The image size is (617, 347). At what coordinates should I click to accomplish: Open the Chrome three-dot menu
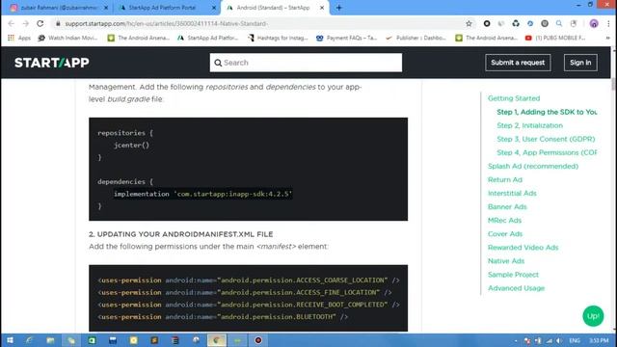tap(608, 23)
